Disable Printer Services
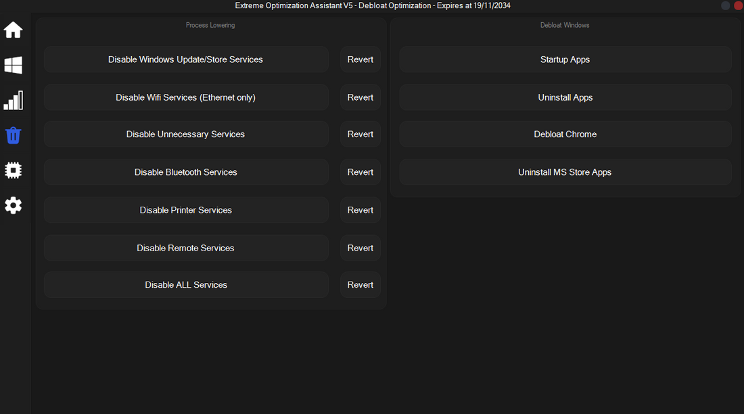Viewport: 744px width, 414px height. pyautogui.click(x=185, y=209)
